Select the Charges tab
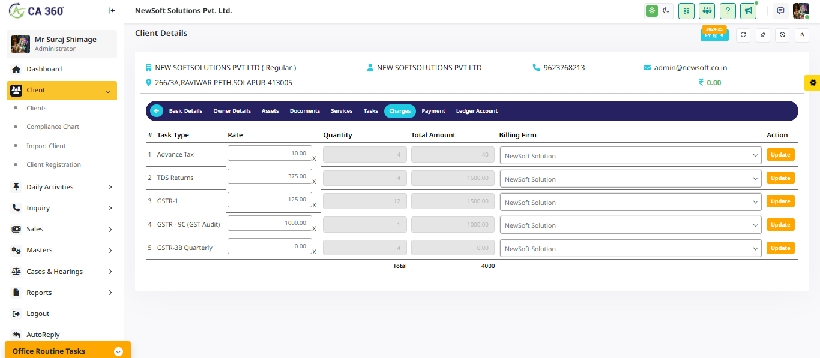The height and width of the screenshot is (358, 820). 400,111
